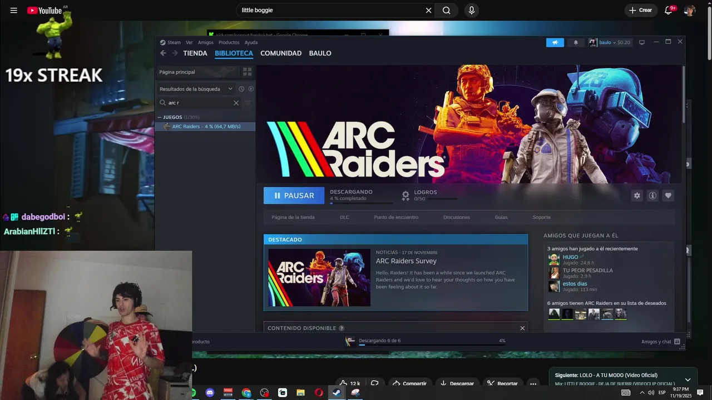
Task: Click YouTube Recortar clip button
Action: (502, 383)
